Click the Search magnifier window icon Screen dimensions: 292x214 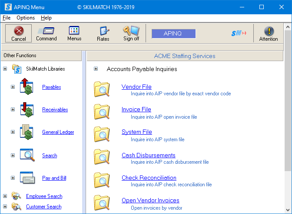click(27, 155)
